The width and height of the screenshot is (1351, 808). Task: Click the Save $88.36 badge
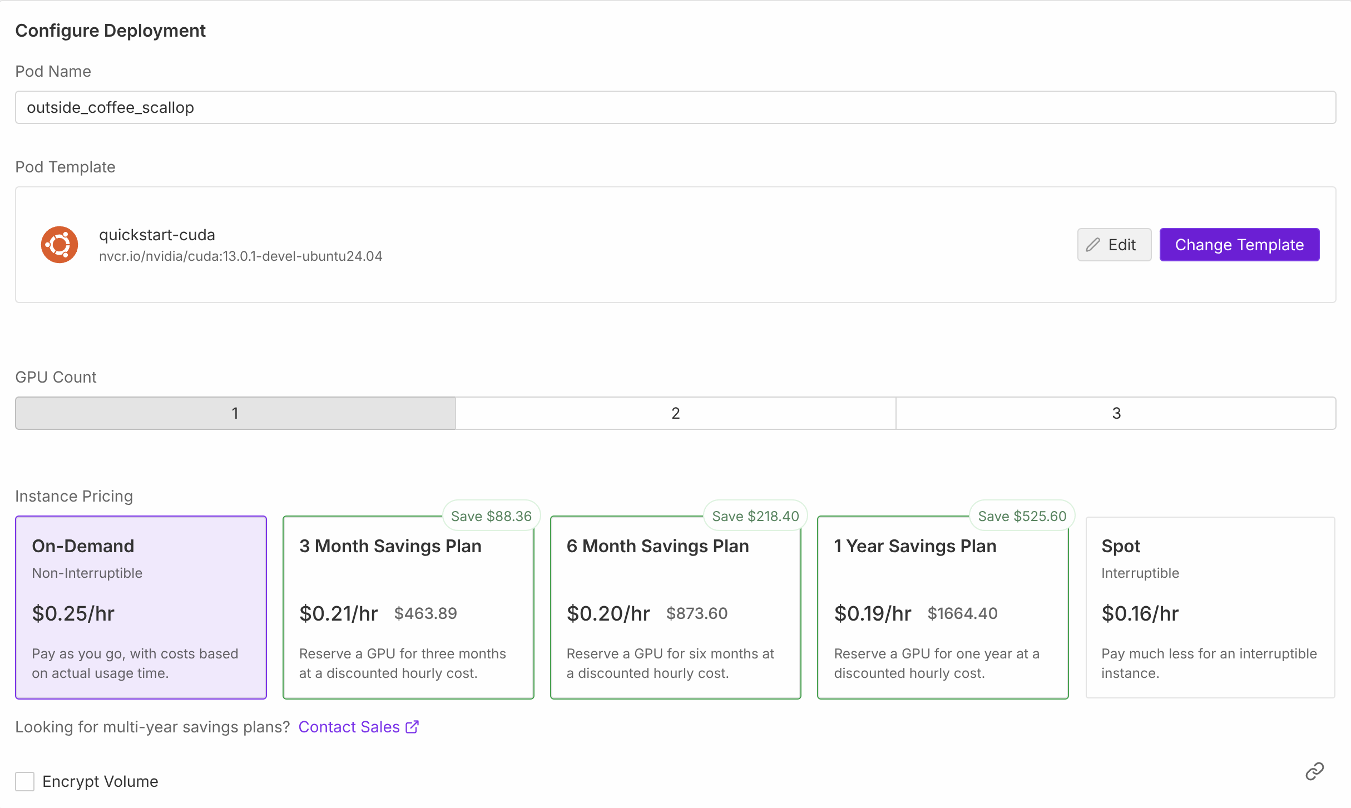coord(491,516)
